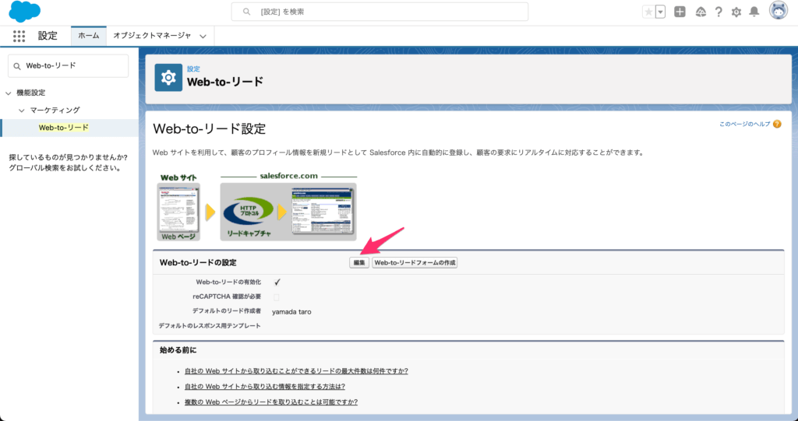Image resolution: width=798 pixels, height=421 pixels.
Task: Open the favorites list dropdown arrow
Action: pyautogui.click(x=661, y=12)
